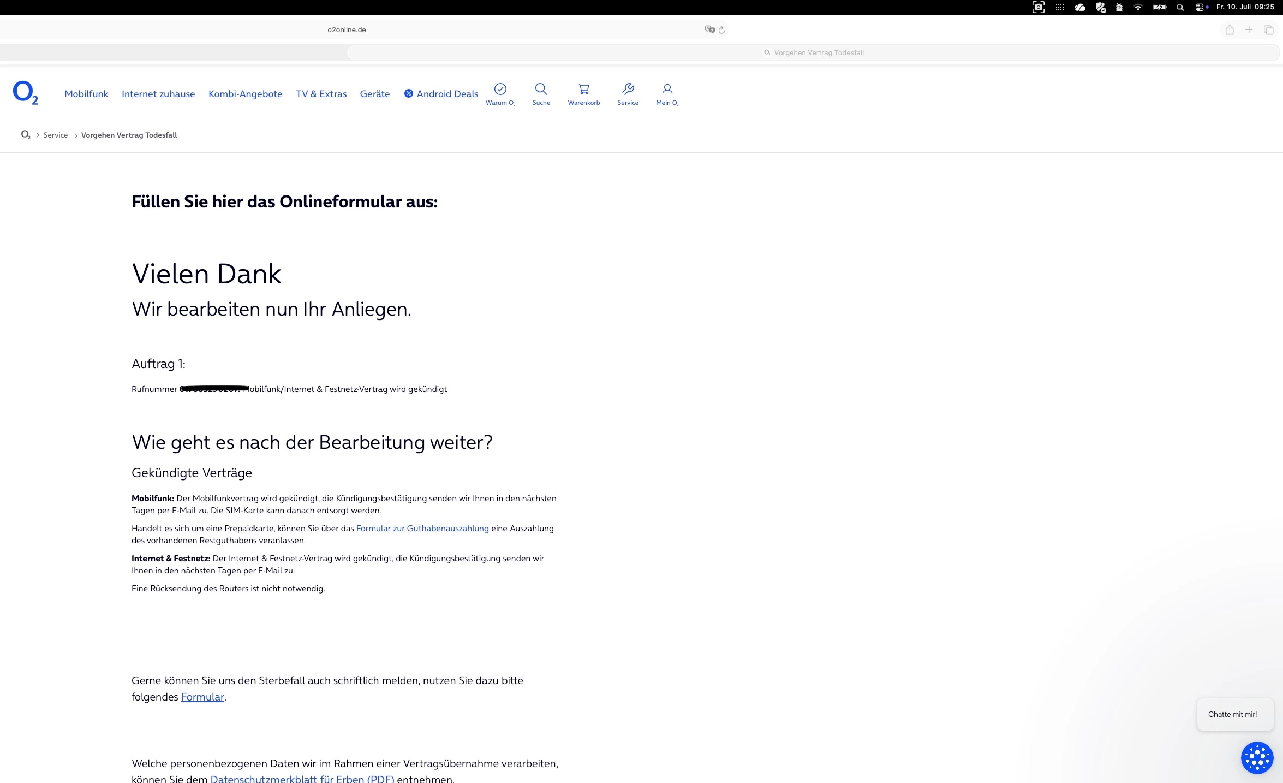Click 'Eine Rücksendung des Routers ist nicht notwendig.'

coord(228,588)
